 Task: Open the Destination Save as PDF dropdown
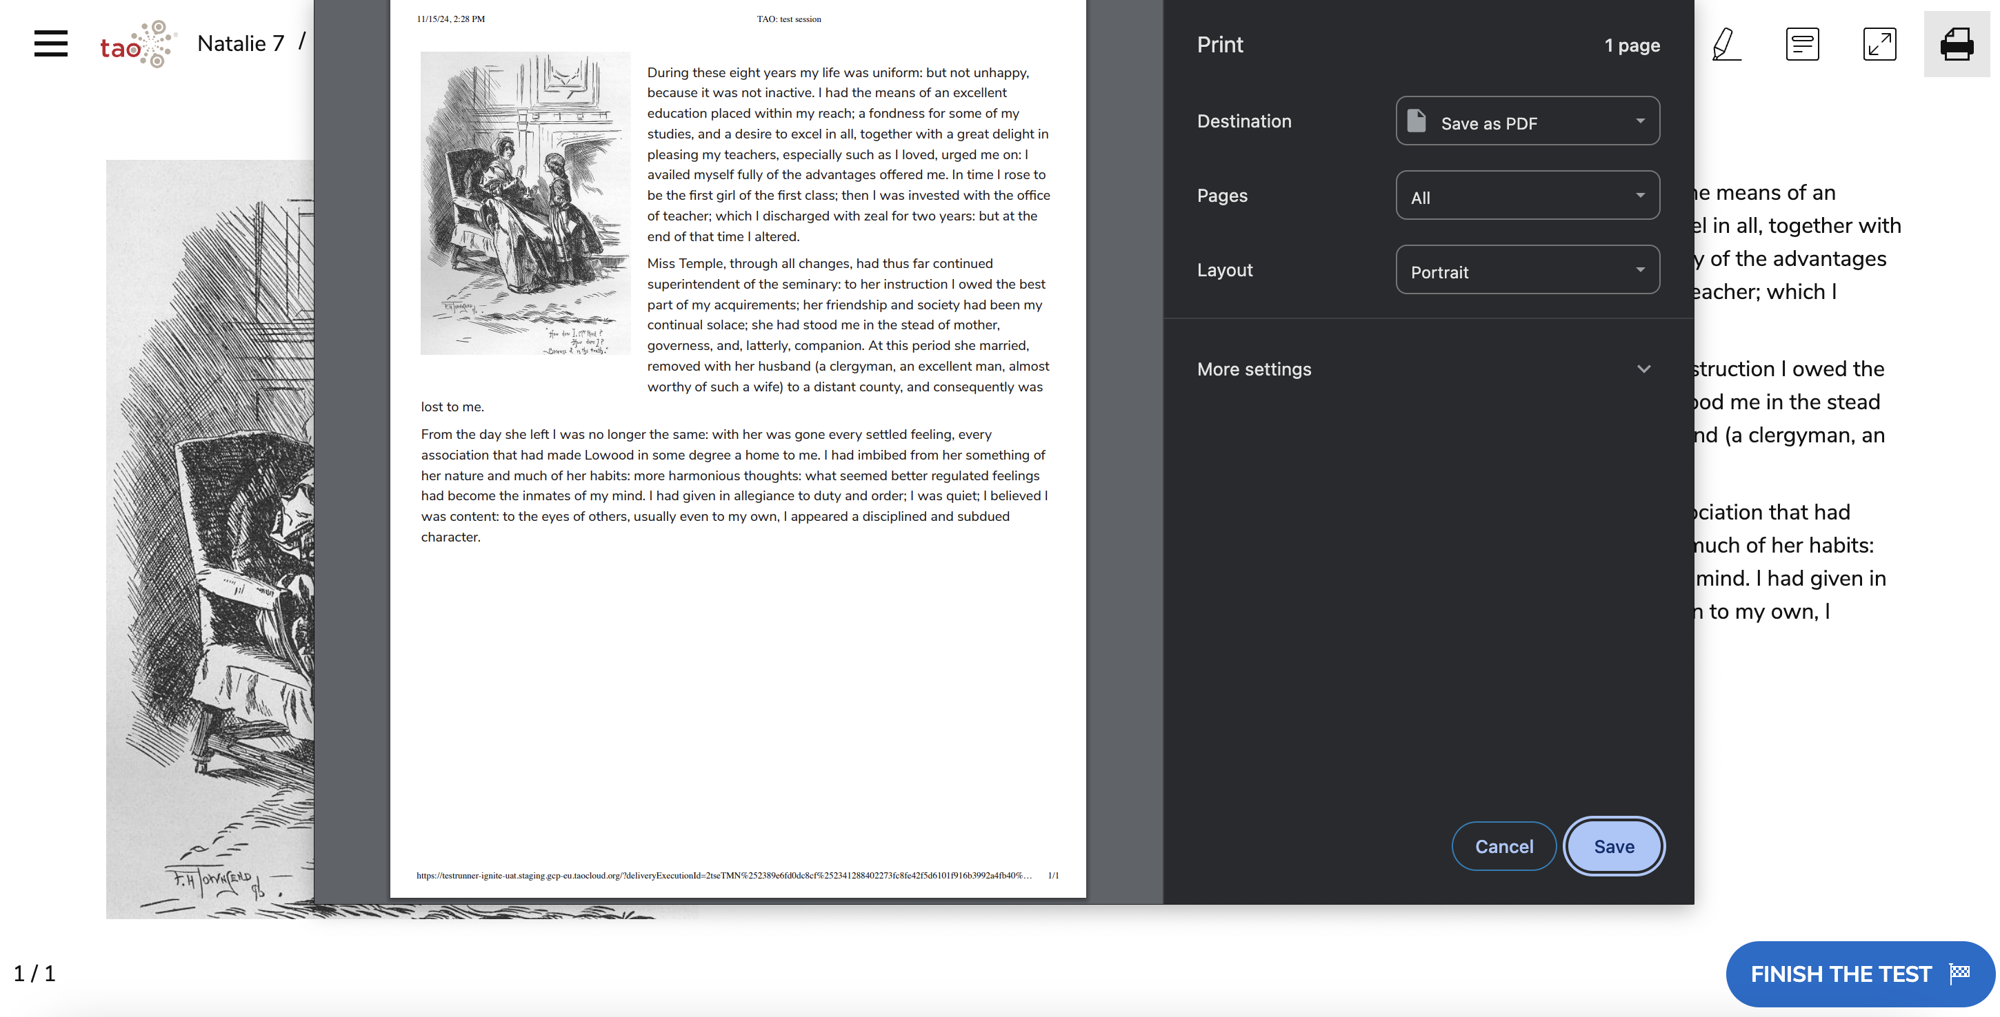pos(1527,121)
